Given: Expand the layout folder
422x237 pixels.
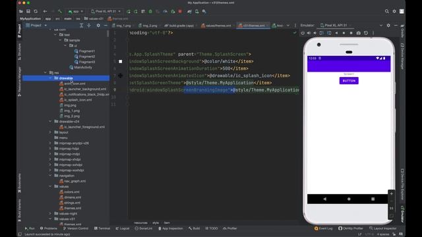Looking at the screenshot, I should point(50,132).
